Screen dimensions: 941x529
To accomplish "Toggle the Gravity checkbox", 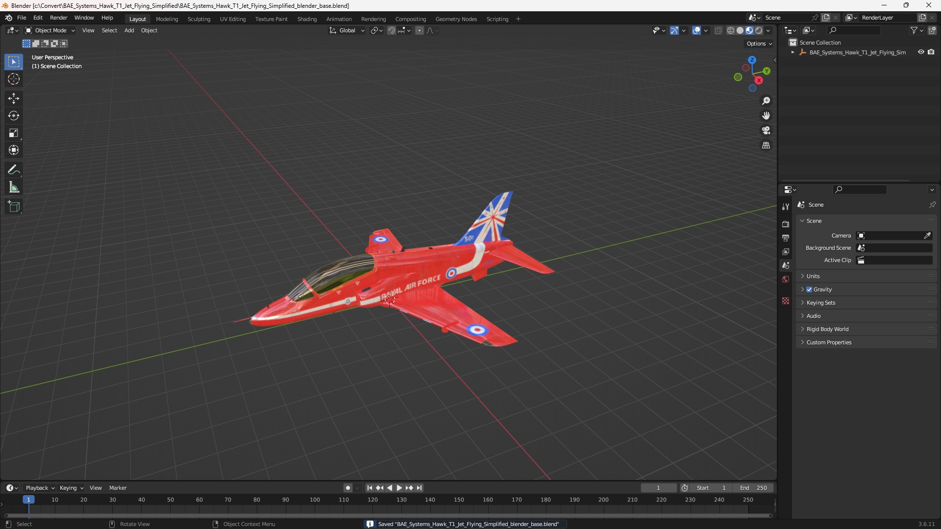I will tap(809, 289).
